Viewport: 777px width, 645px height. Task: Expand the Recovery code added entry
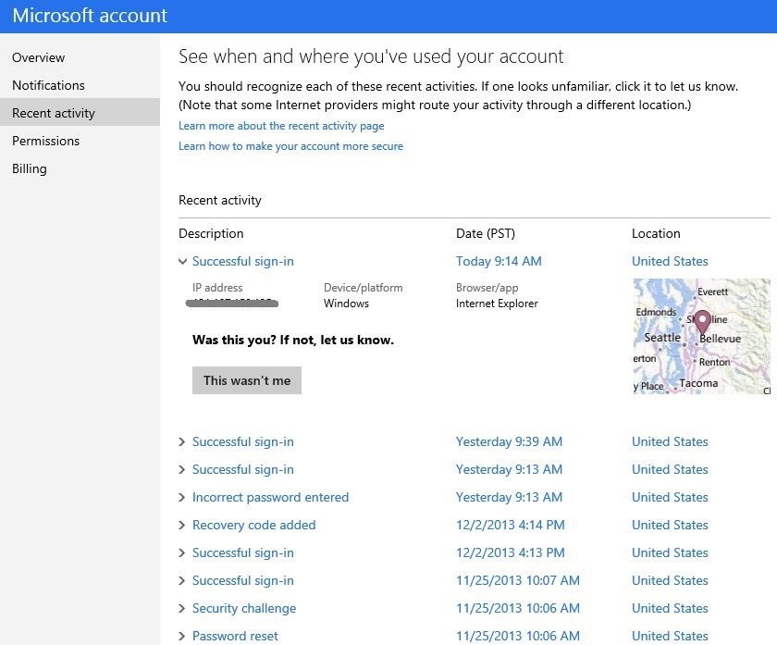click(182, 526)
